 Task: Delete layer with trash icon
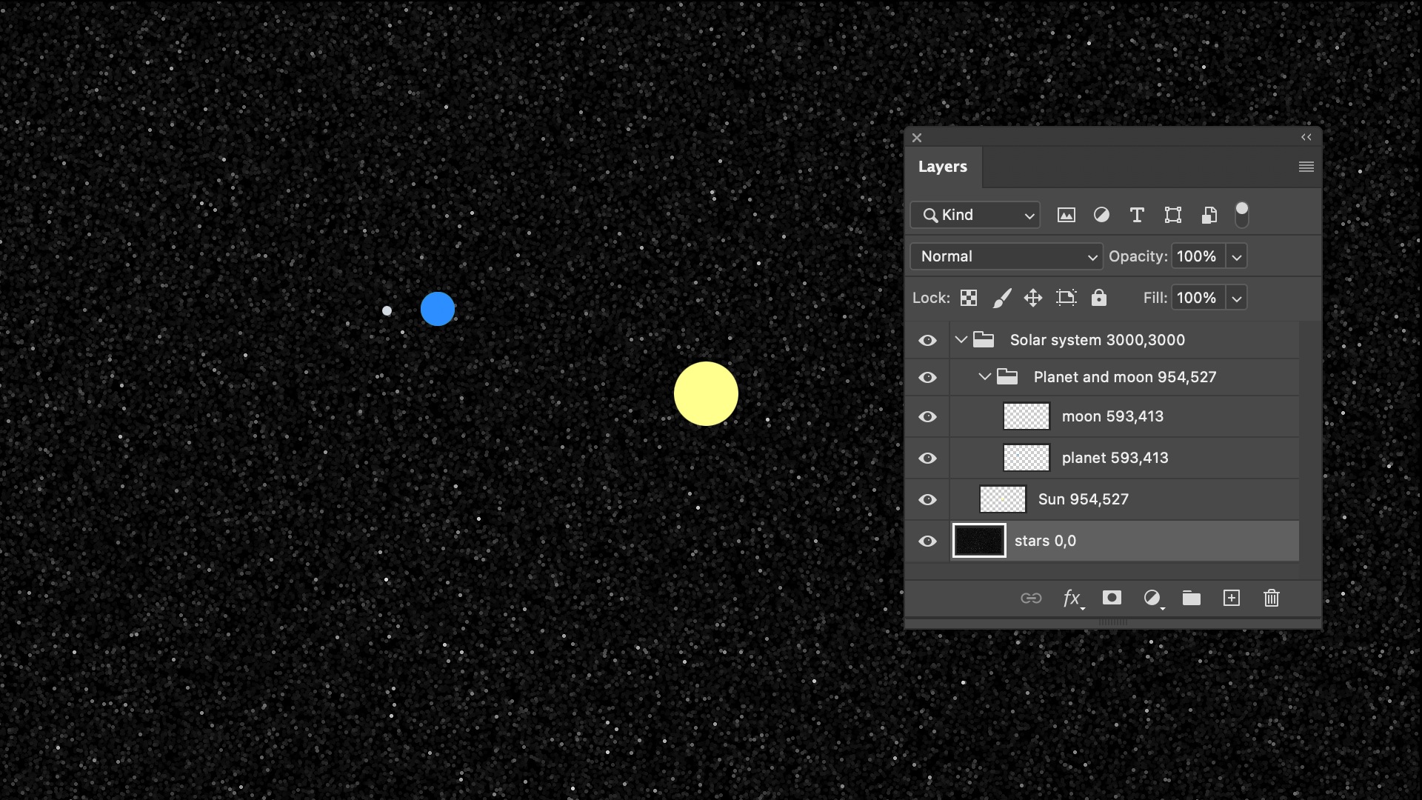click(1271, 598)
